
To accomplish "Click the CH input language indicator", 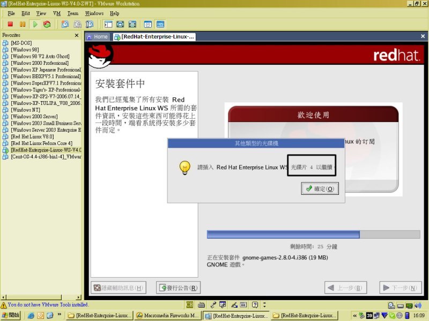I will click(x=190, y=304).
